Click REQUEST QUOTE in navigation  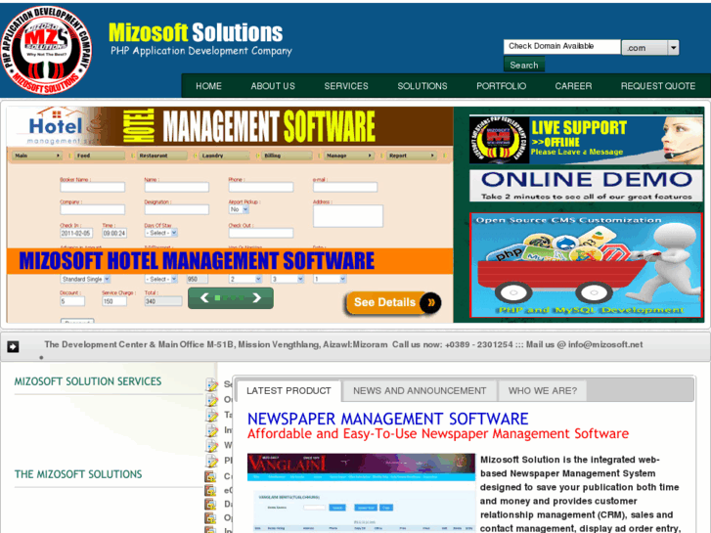click(x=658, y=86)
